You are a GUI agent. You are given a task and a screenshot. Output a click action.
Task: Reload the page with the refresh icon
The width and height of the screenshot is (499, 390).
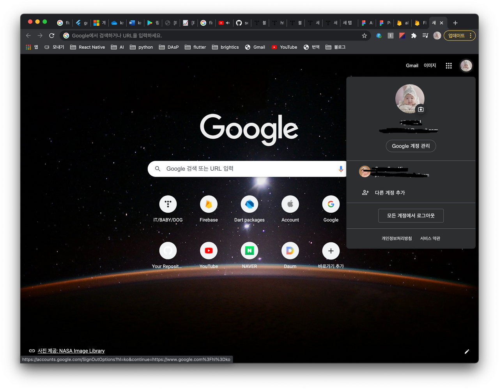point(51,35)
